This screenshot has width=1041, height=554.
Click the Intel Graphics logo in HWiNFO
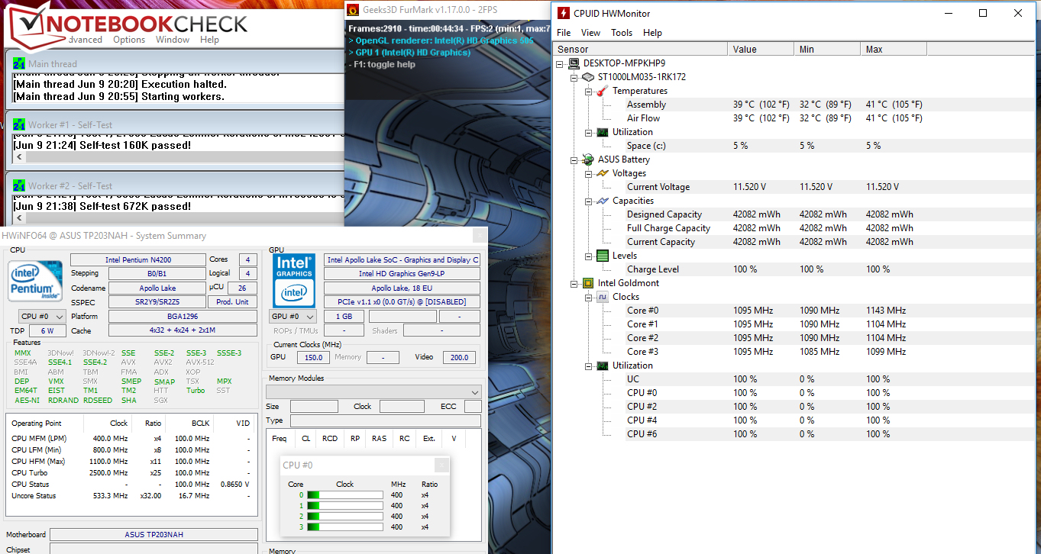(294, 279)
